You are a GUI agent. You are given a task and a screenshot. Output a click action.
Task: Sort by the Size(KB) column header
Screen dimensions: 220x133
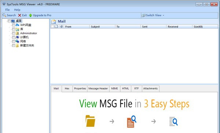pyautogui.click(x=205, y=26)
